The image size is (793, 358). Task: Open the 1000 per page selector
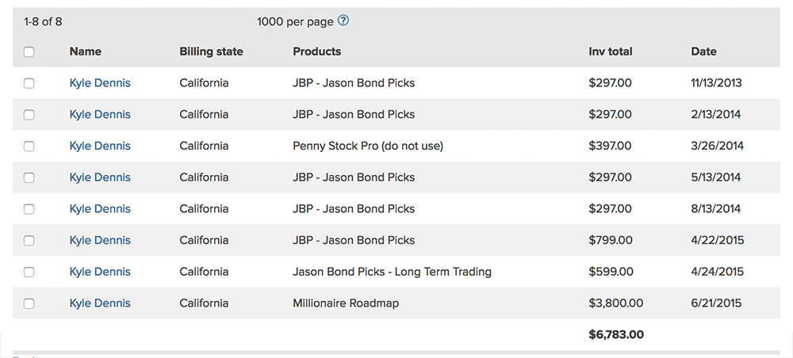295,21
